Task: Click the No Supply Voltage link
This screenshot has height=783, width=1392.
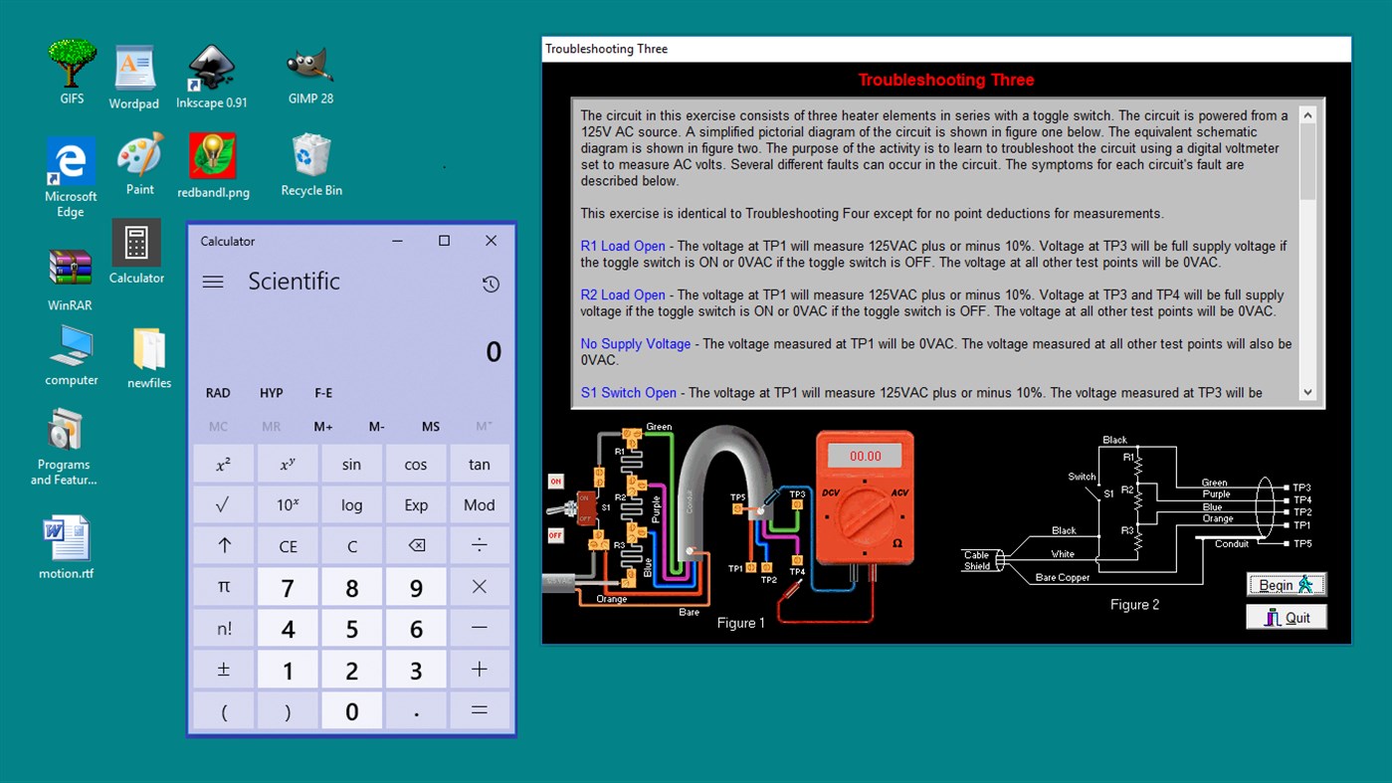Action: pyautogui.click(x=635, y=343)
